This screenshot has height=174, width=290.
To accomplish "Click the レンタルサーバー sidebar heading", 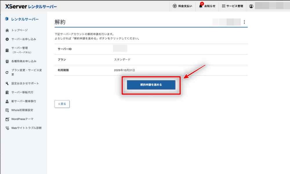I will [25, 19].
